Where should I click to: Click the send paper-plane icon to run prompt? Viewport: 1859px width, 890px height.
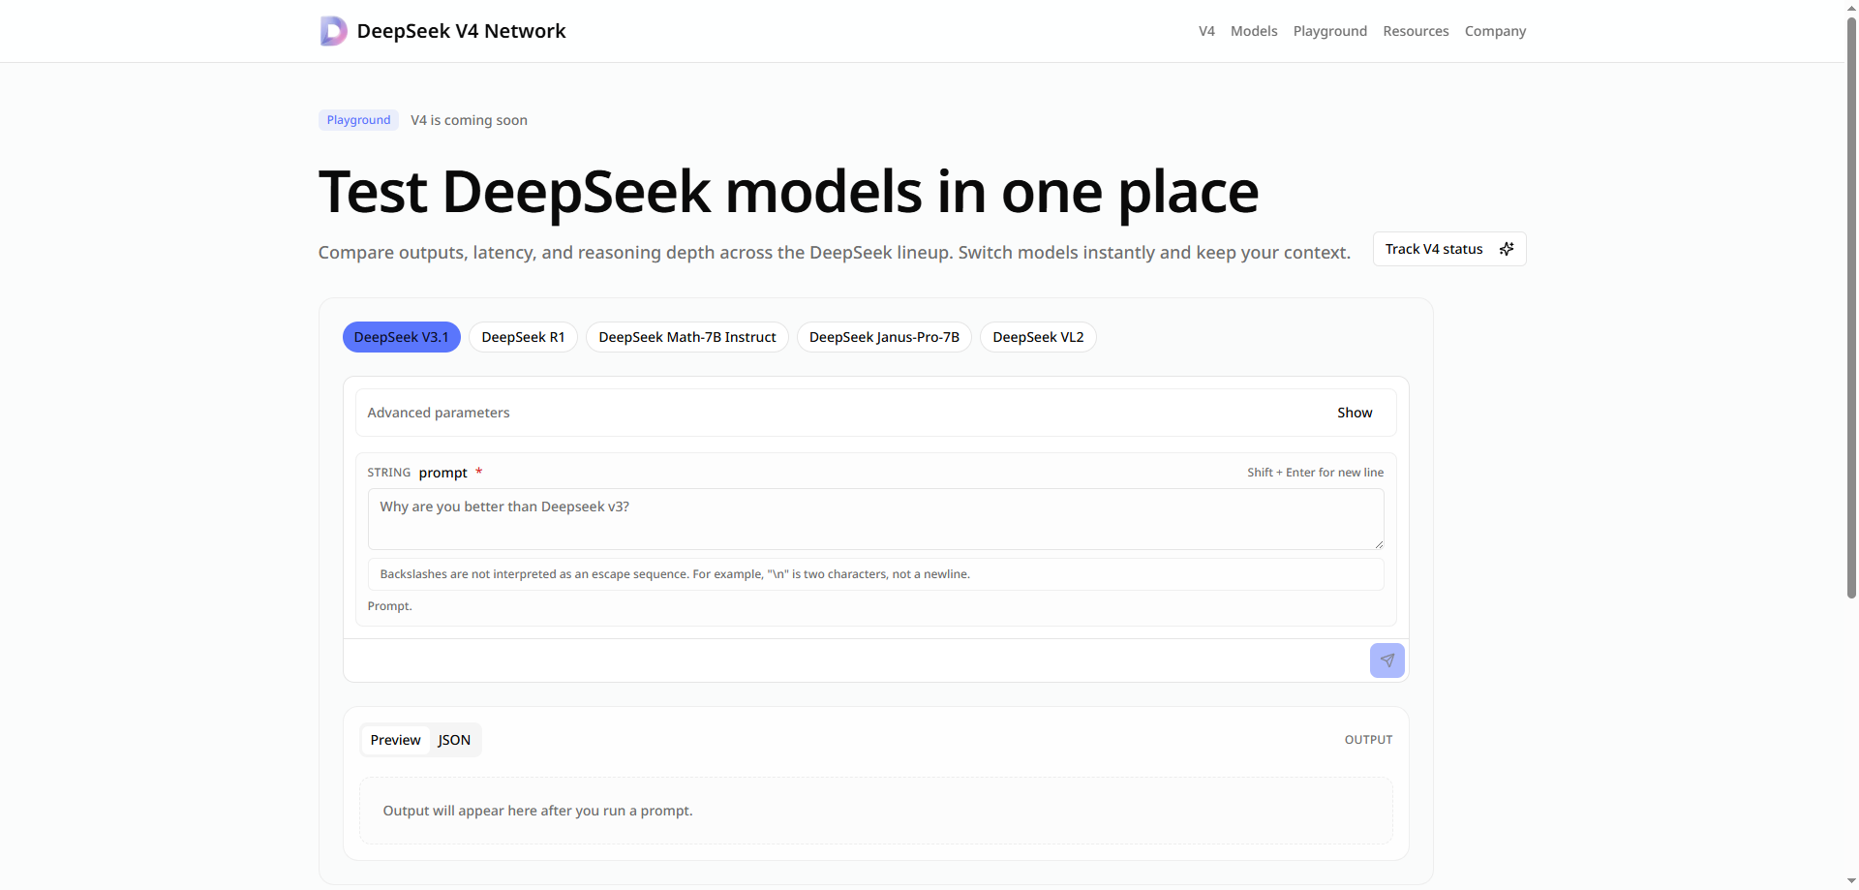(1387, 660)
